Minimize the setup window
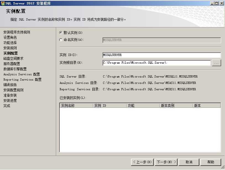The width and height of the screenshot is (225, 170). [x=212, y=3]
